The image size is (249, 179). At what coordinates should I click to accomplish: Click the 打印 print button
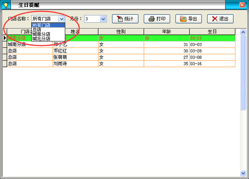pyautogui.click(x=157, y=19)
